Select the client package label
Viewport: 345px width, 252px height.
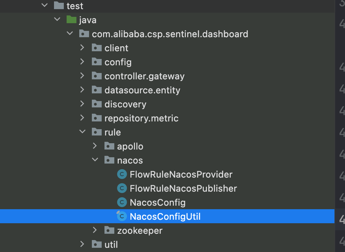point(116,48)
